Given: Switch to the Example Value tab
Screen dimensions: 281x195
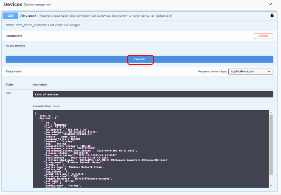Looking at the screenshot, I should click(x=42, y=106).
